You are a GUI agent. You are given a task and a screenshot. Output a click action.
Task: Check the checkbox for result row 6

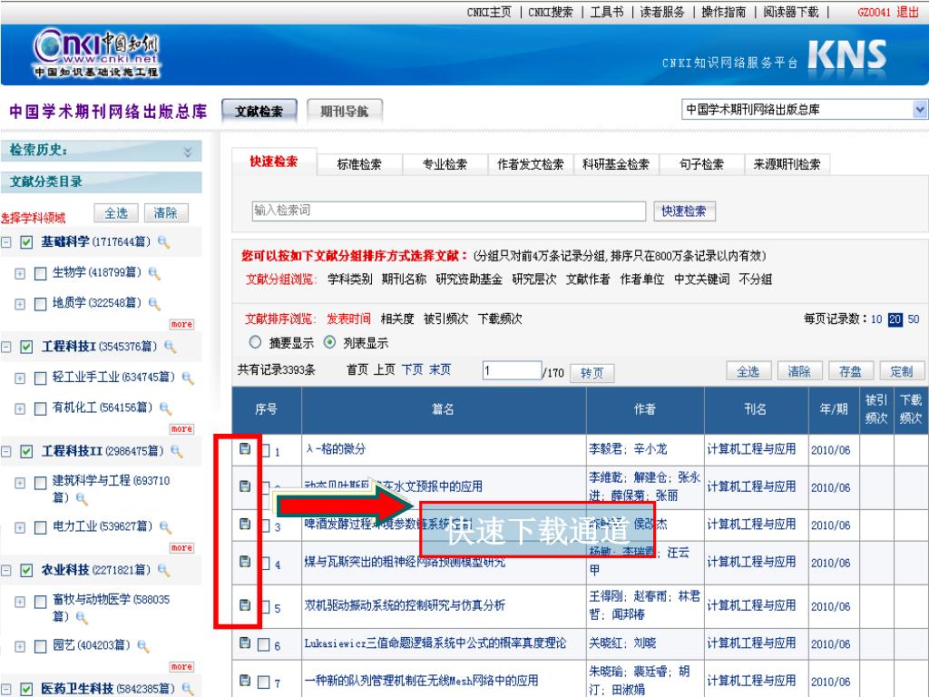pos(264,644)
